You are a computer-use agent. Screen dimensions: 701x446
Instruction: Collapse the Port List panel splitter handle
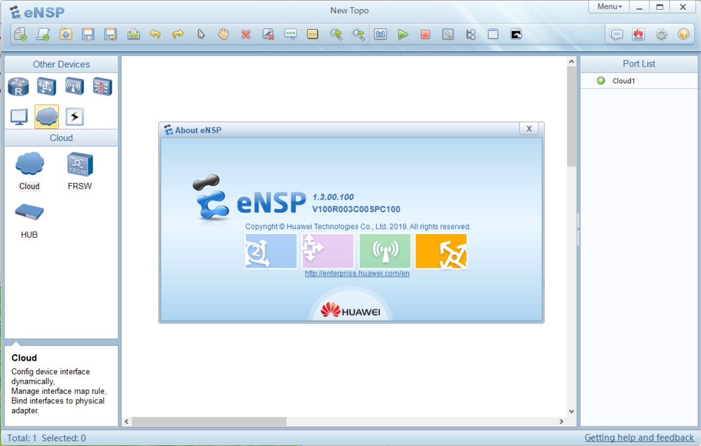coord(578,229)
